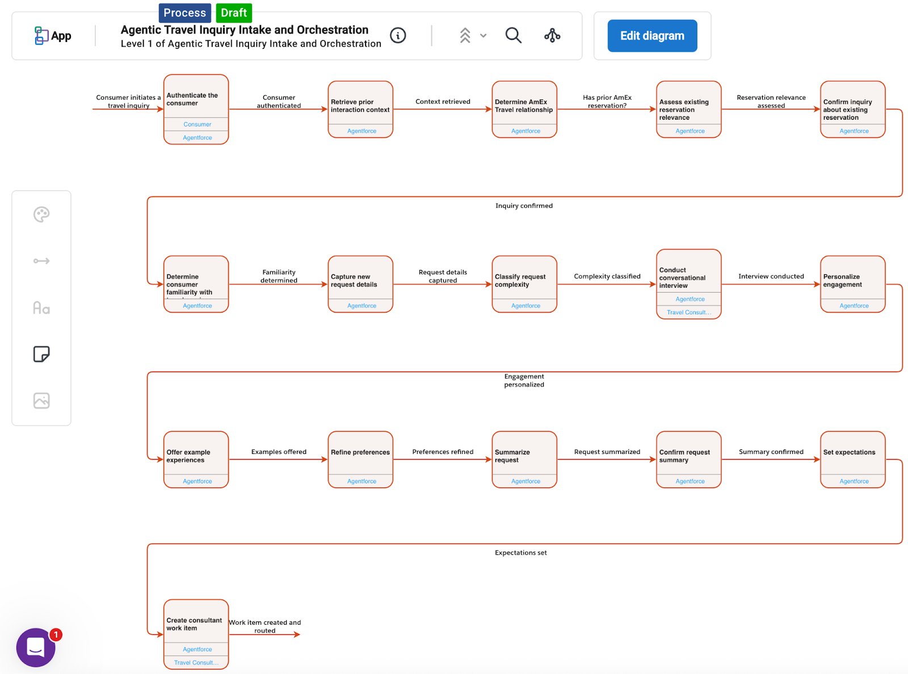Select the sticky note tool
Viewport: 908px width, 674px height.
tap(41, 354)
